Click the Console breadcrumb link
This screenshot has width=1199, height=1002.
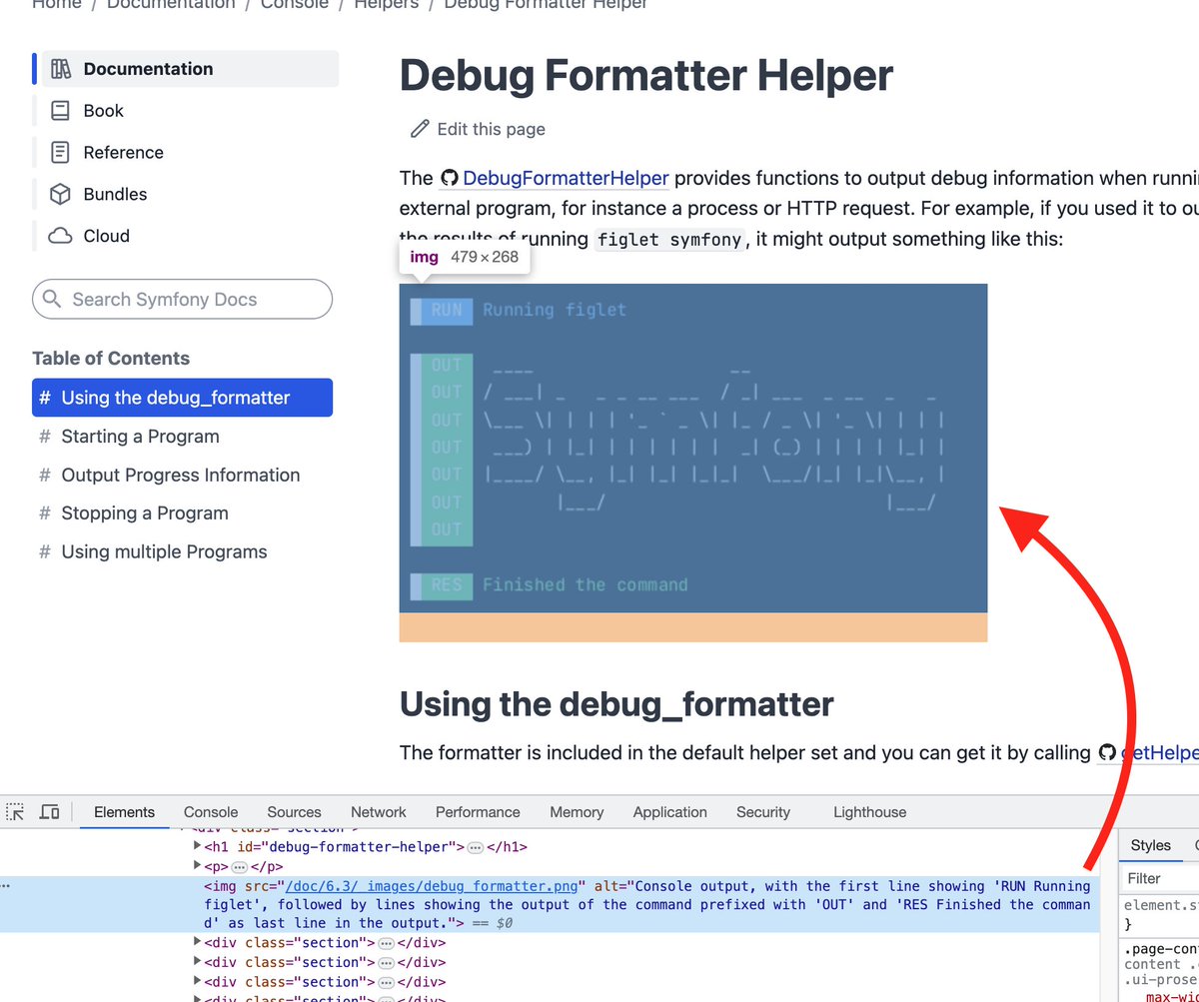pyautogui.click(x=294, y=4)
